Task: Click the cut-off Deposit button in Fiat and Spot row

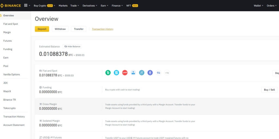Action: pyautogui.click(x=276, y=73)
